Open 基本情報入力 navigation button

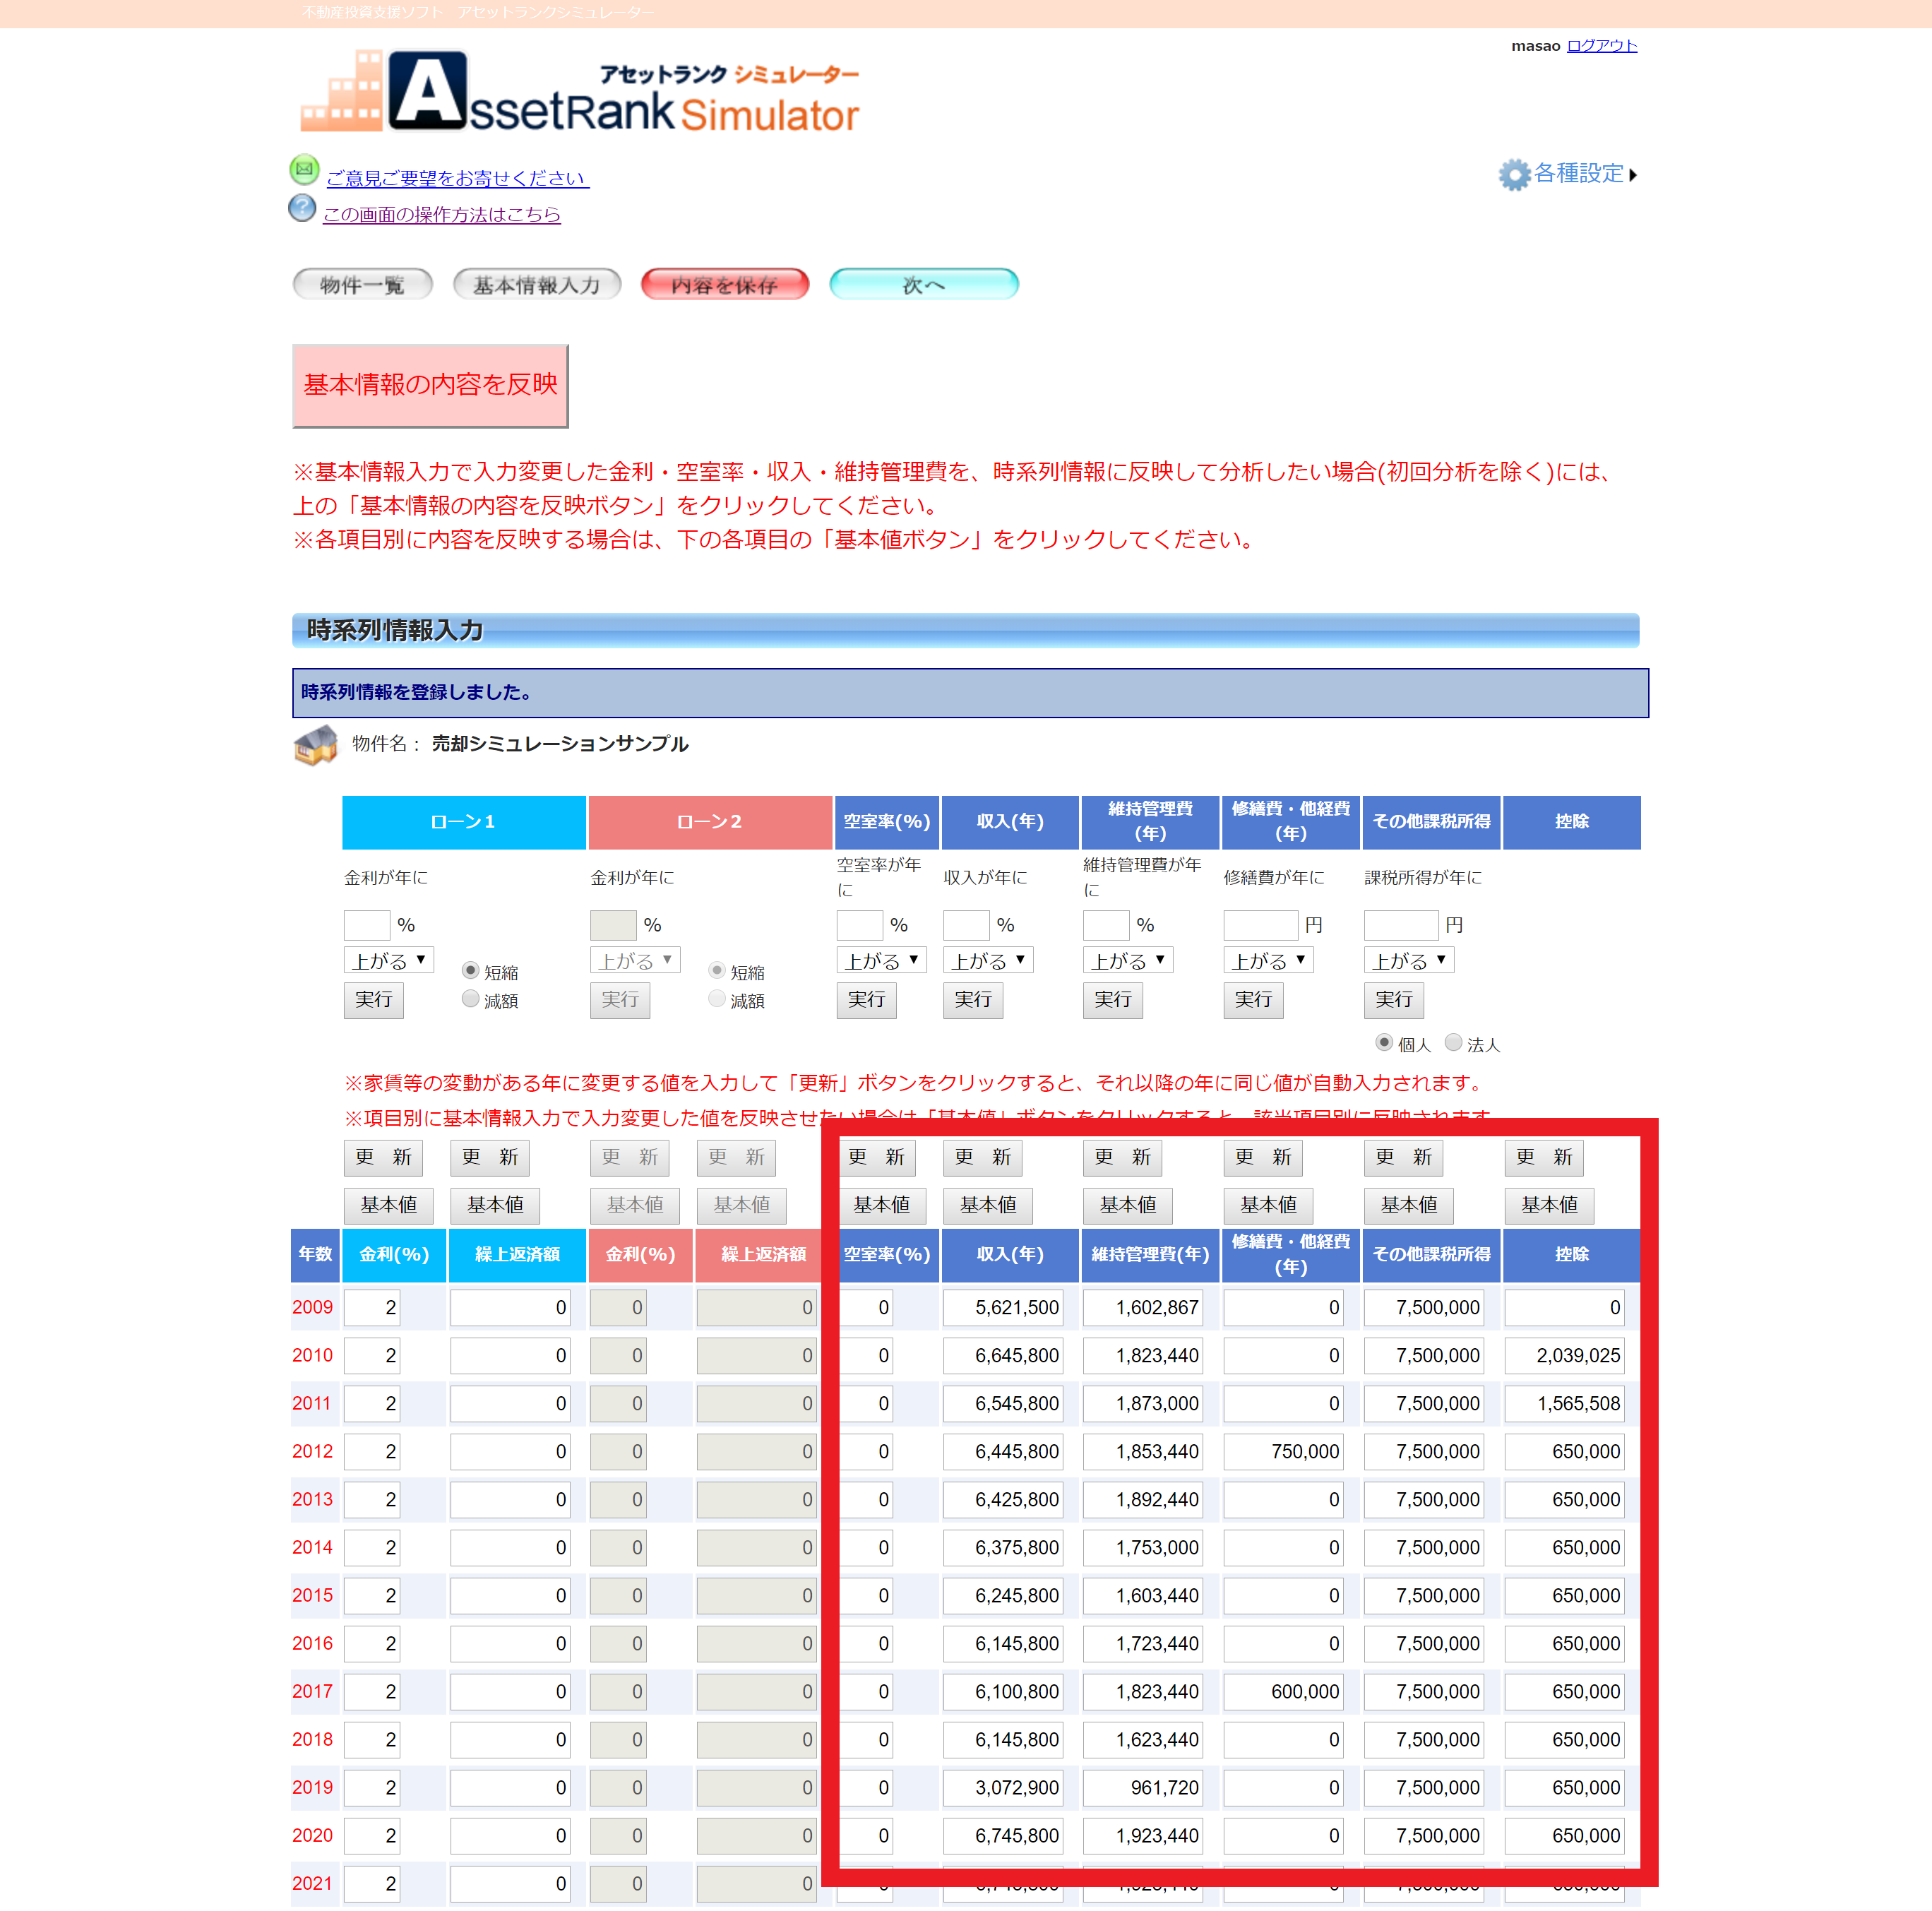point(537,285)
